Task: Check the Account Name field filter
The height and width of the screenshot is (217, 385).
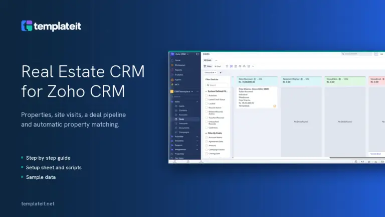Action: pyautogui.click(x=207, y=137)
